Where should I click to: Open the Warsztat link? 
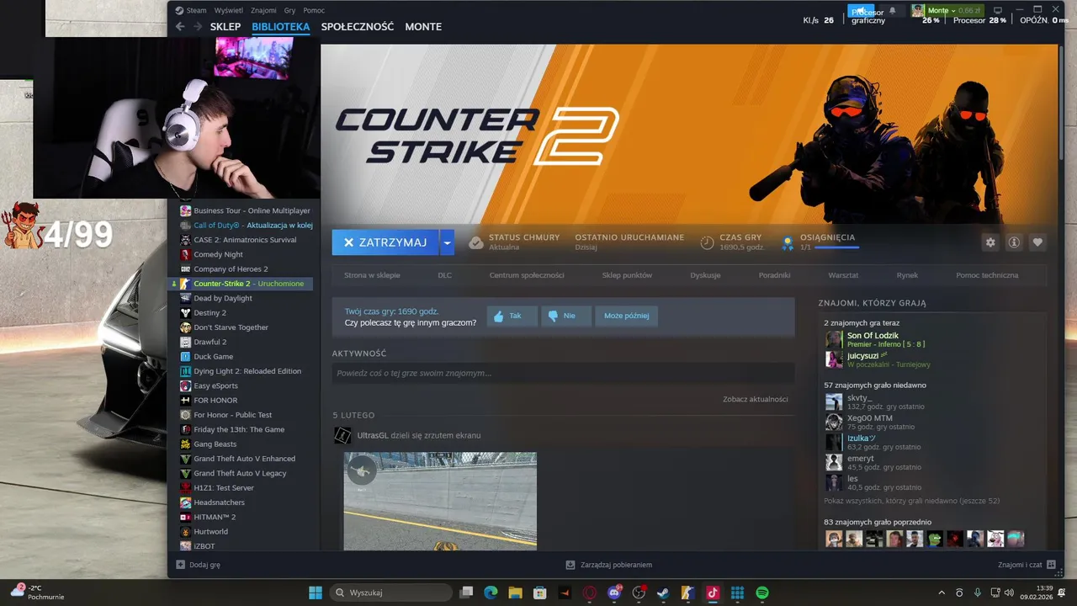click(x=843, y=275)
